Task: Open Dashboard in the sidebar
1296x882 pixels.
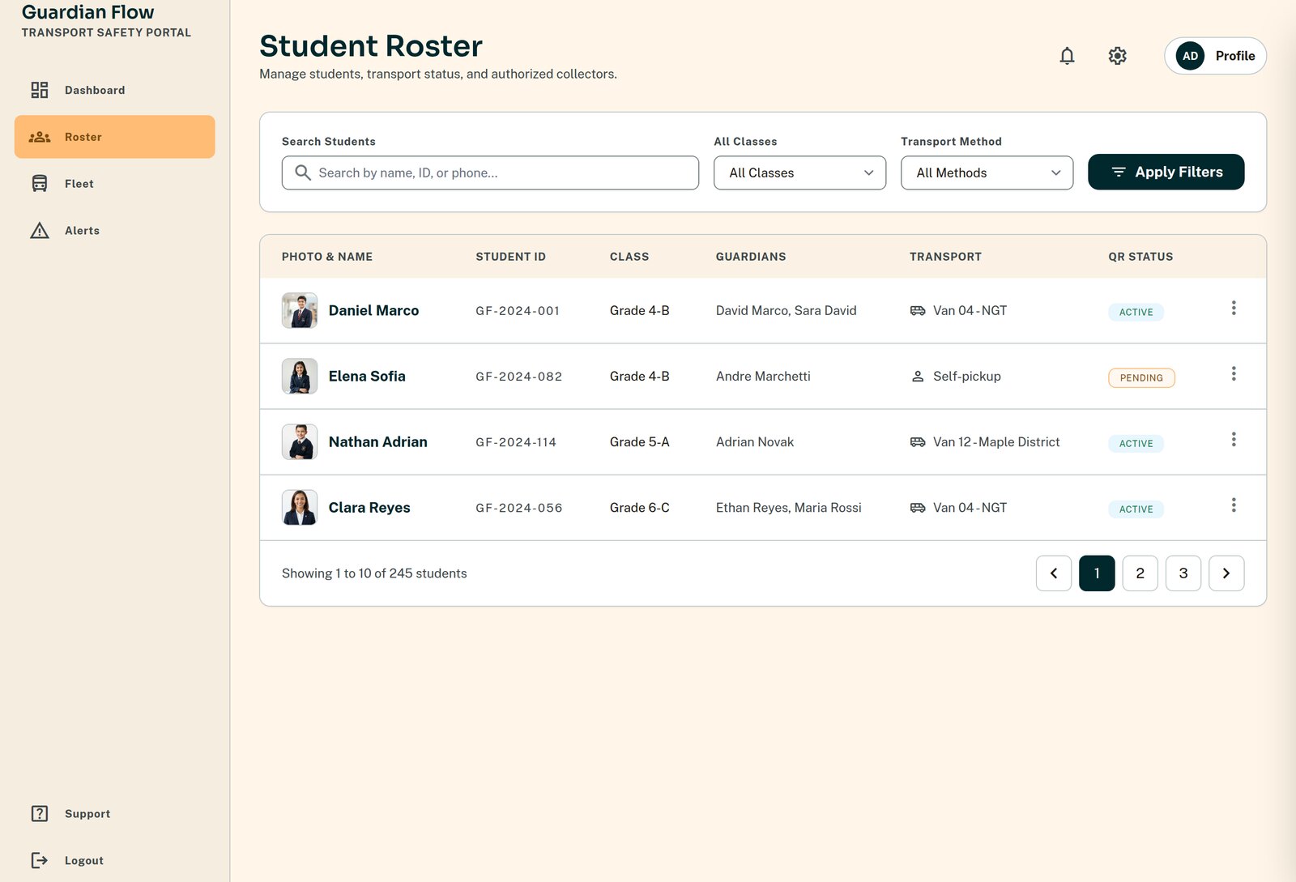Action: pos(114,90)
